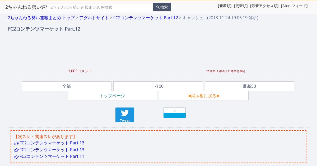Image resolution: width=317 pixels, height=166 pixels.
Task: Open second FC2コンテンツマーケット Part.13 related link
Action: click(52, 150)
